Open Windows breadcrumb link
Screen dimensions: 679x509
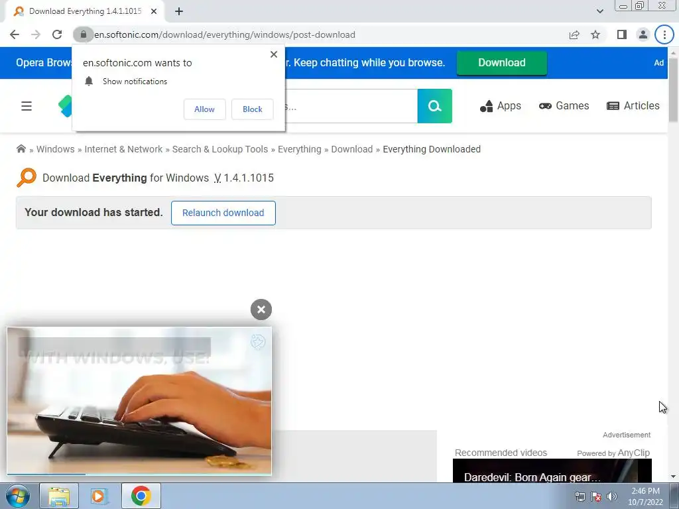pyautogui.click(x=56, y=149)
